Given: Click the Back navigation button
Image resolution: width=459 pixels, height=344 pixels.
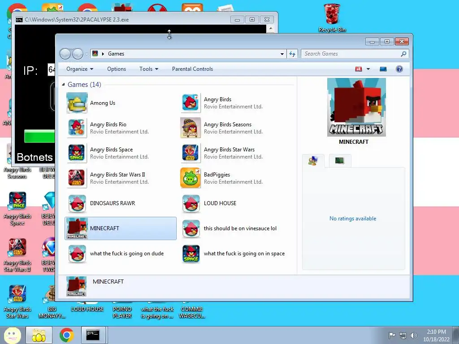Looking at the screenshot, I should point(65,54).
